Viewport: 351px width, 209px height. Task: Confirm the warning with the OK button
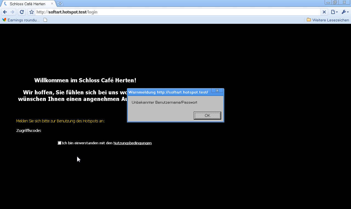(207, 115)
